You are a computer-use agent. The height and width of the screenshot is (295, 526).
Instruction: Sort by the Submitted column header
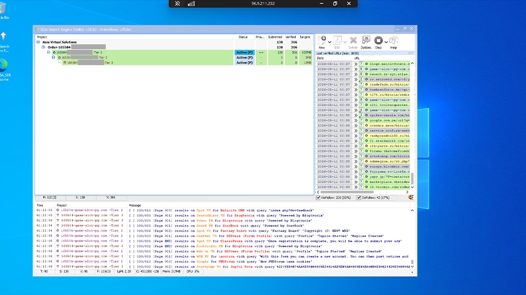click(275, 37)
